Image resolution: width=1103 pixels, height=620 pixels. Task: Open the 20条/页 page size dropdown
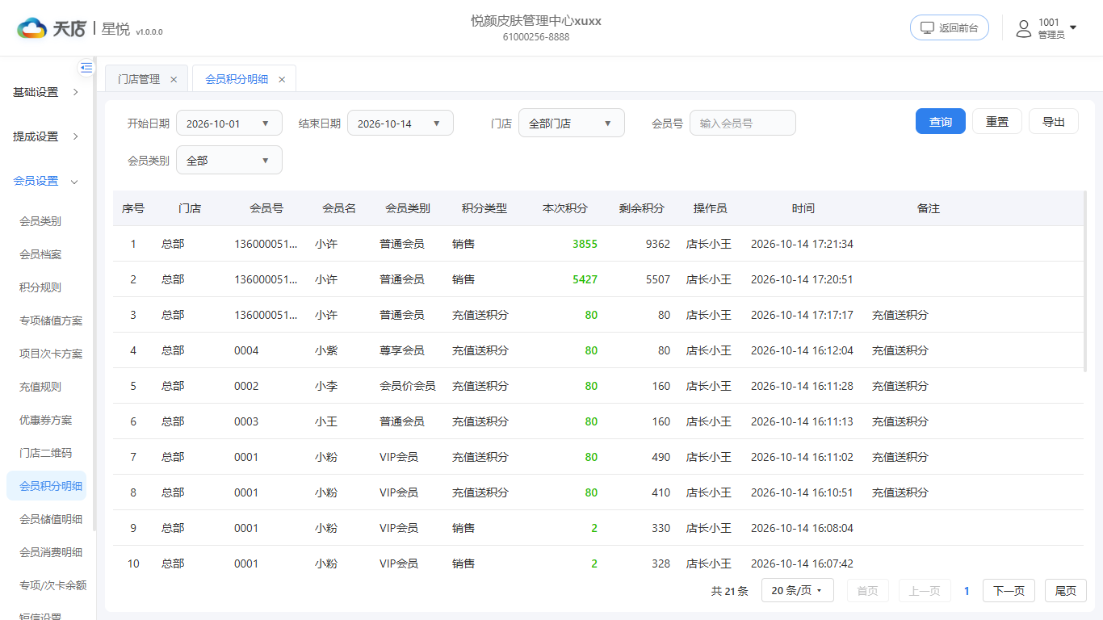click(798, 591)
